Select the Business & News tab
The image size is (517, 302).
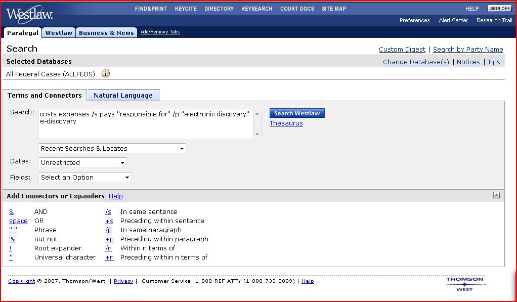tap(106, 33)
